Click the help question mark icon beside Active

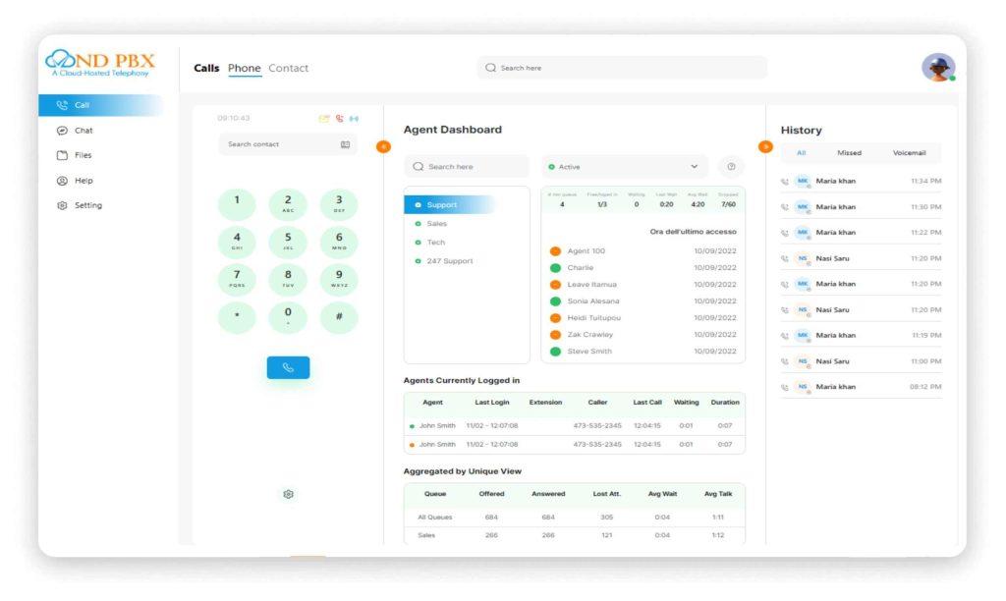point(731,167)
